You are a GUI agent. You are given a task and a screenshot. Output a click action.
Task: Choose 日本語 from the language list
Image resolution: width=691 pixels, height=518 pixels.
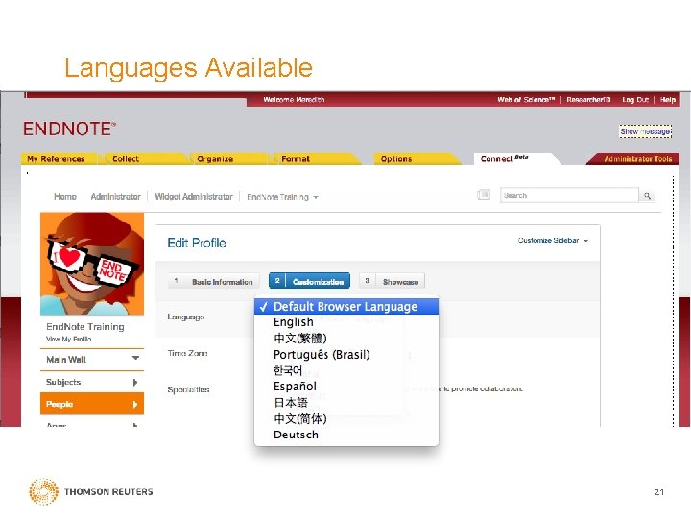(x=346, y=402)
